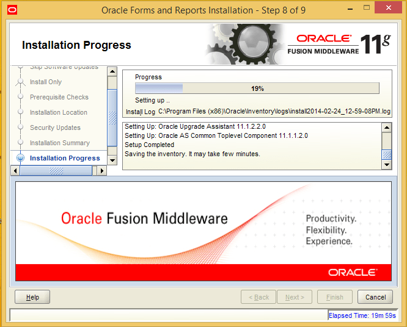
Task: Click the install log file path
Action: click(274, 112)
